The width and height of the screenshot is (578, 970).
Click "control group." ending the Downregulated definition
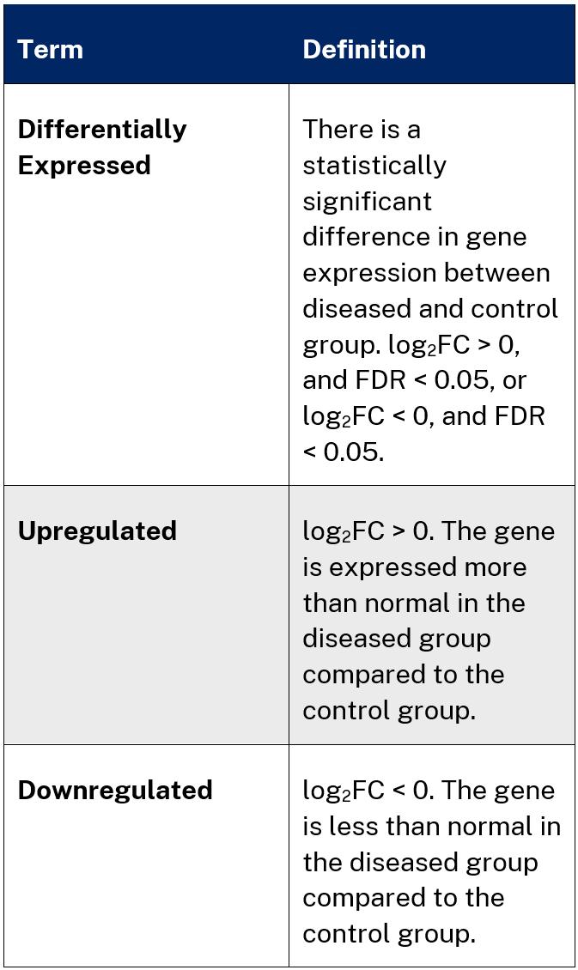(x=388, y=934)
